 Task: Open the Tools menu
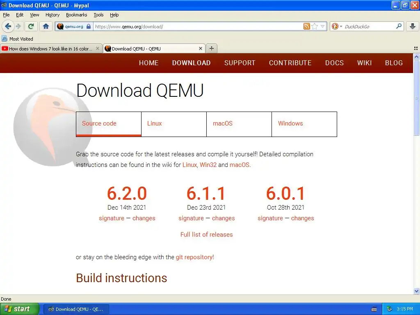pyautogui.click(x=98, y=15)
